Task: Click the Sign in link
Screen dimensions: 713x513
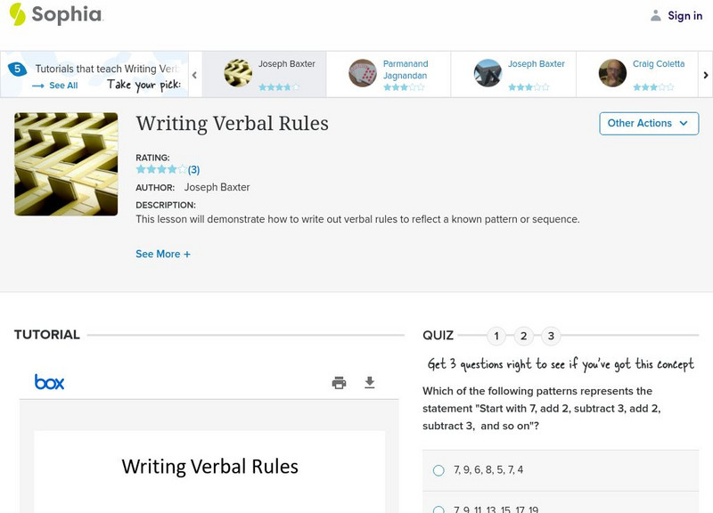Action: 684,15
